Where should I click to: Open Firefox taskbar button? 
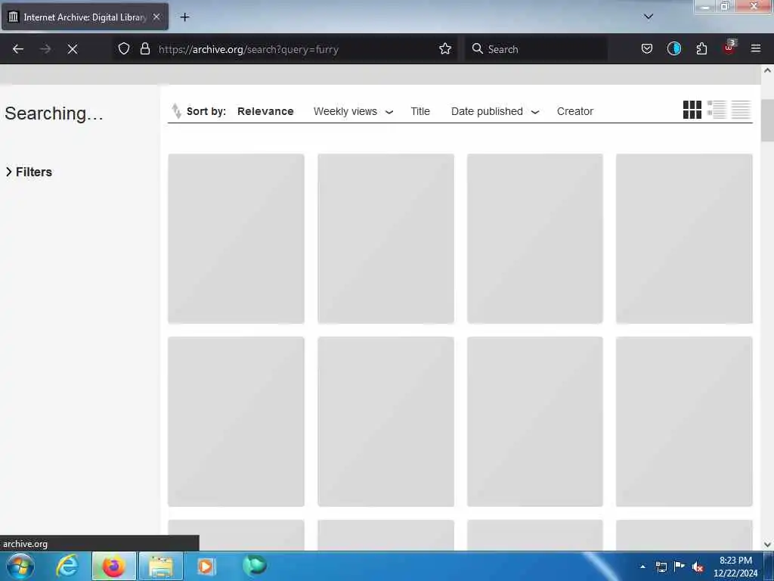[113, 566]
